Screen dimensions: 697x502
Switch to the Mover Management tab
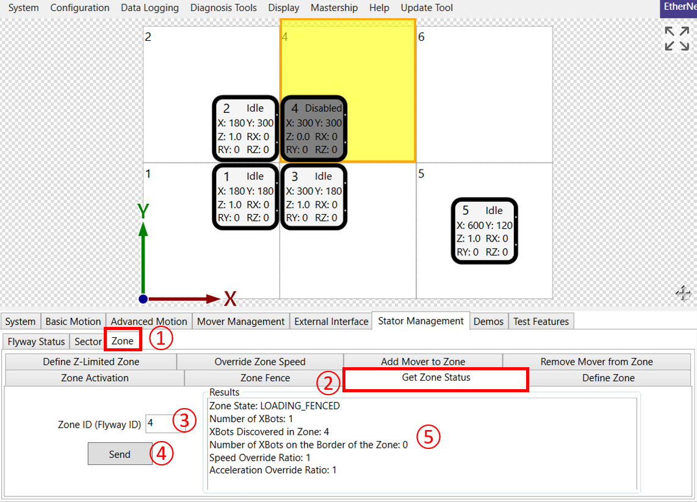[x=241, y=321]
